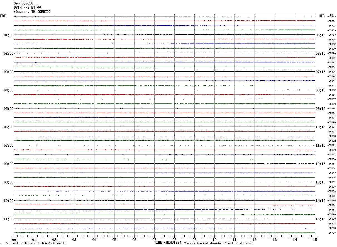337x247 pixels.
Task: Click the 09:15 UTC time label
Action: pos(321,109)
